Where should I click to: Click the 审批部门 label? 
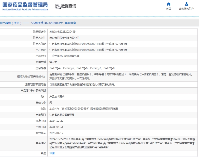pyautogui.click(x=41, y=115)
